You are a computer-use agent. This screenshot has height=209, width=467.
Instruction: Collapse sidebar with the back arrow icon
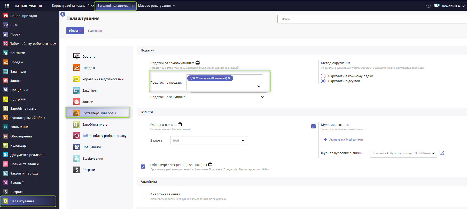63,14
